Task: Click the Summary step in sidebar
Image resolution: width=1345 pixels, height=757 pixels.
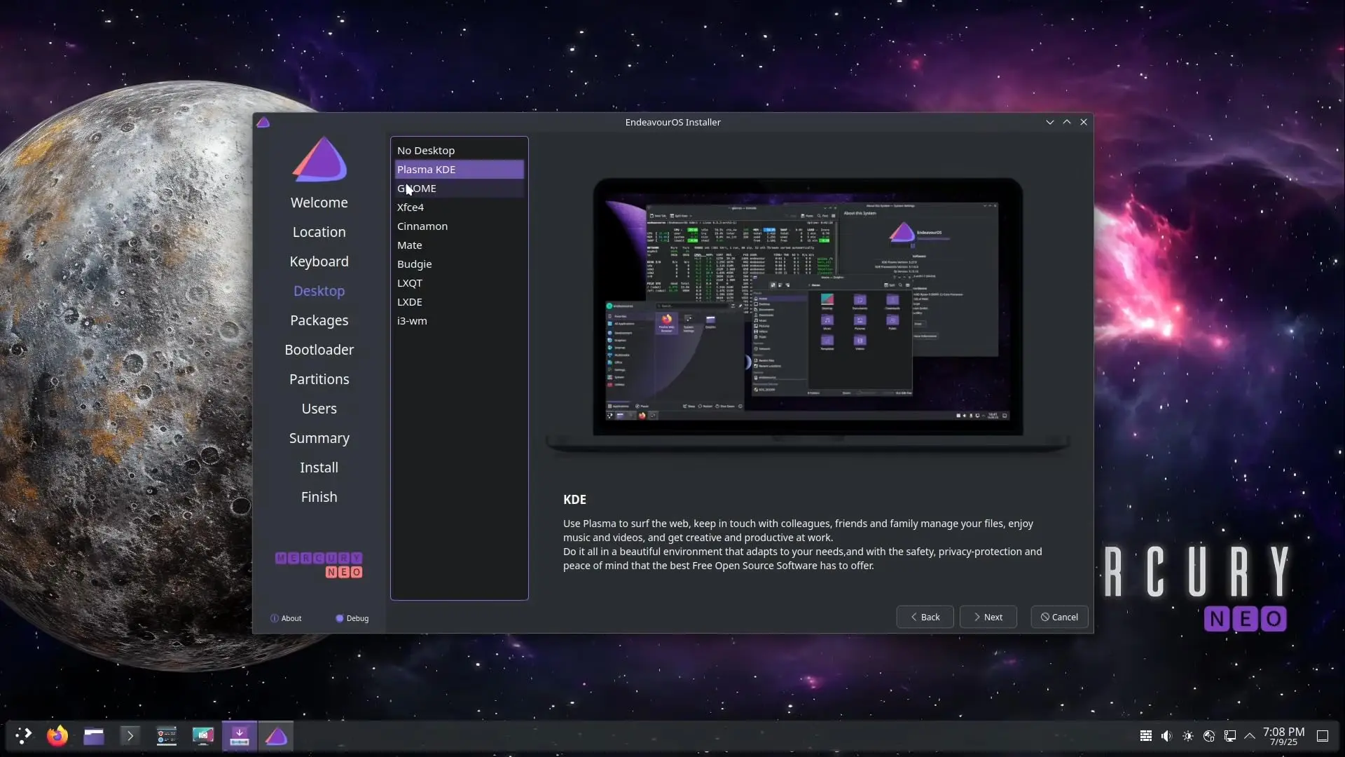Action: [319, 438]
